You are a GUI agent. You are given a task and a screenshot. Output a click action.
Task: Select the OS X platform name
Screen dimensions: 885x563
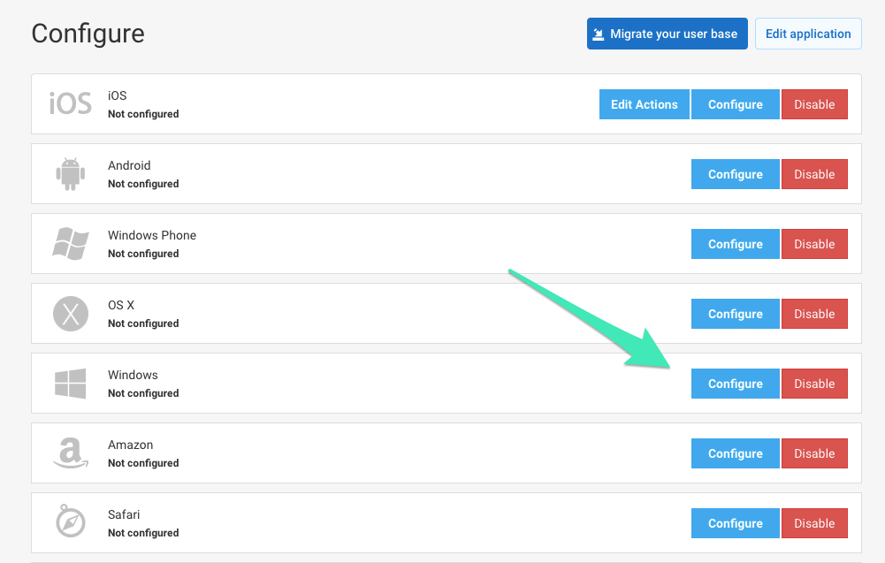(x=121, y=305)
